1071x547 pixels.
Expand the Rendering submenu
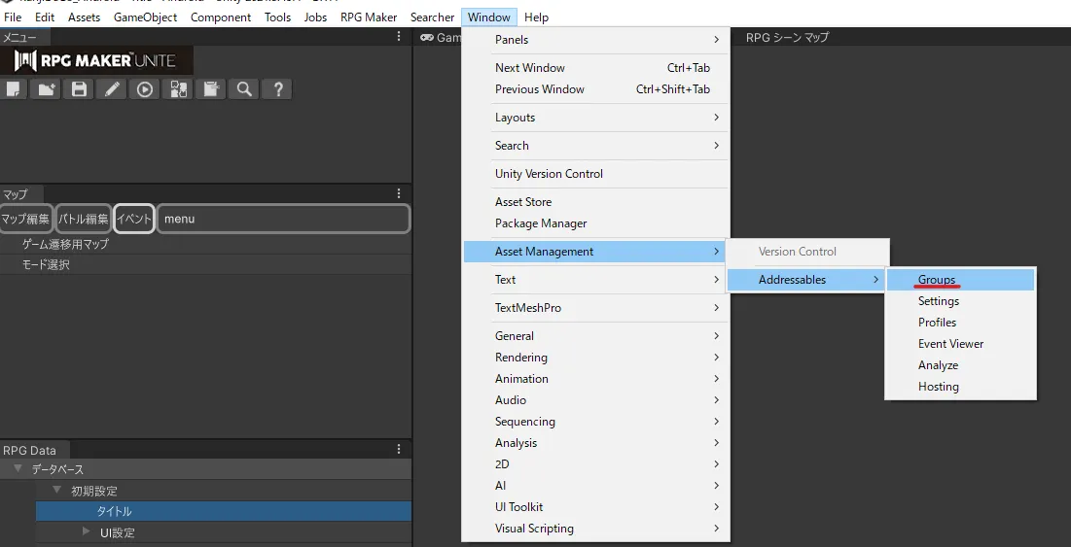(x=595, y=358)
